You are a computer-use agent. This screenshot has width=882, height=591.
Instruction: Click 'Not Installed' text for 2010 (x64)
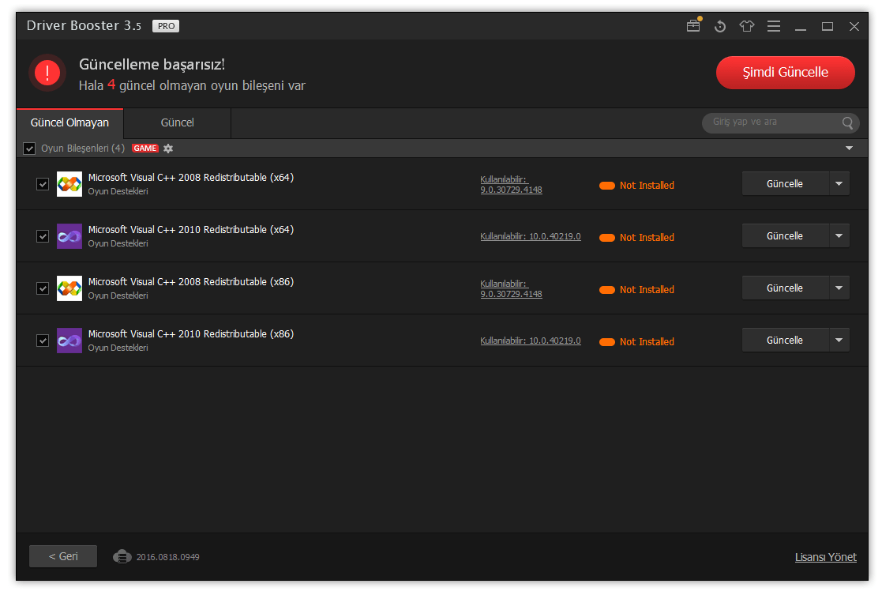(x=647, y=238)
